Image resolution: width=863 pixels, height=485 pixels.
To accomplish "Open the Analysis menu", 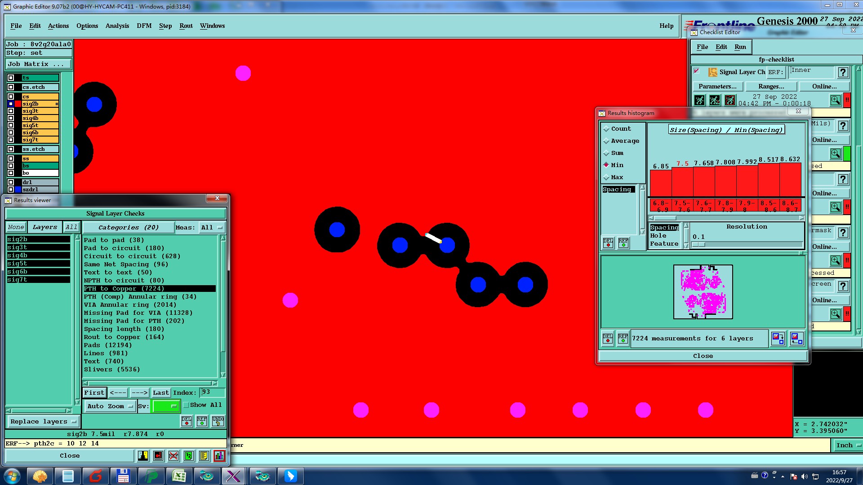I will 117,26.
